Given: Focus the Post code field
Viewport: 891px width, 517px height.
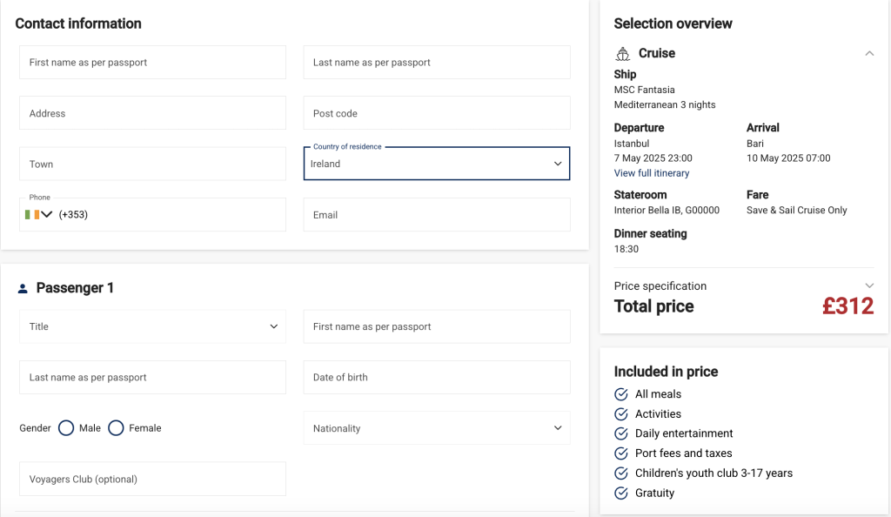Looking at the screenshot, I should click(437, 113).
